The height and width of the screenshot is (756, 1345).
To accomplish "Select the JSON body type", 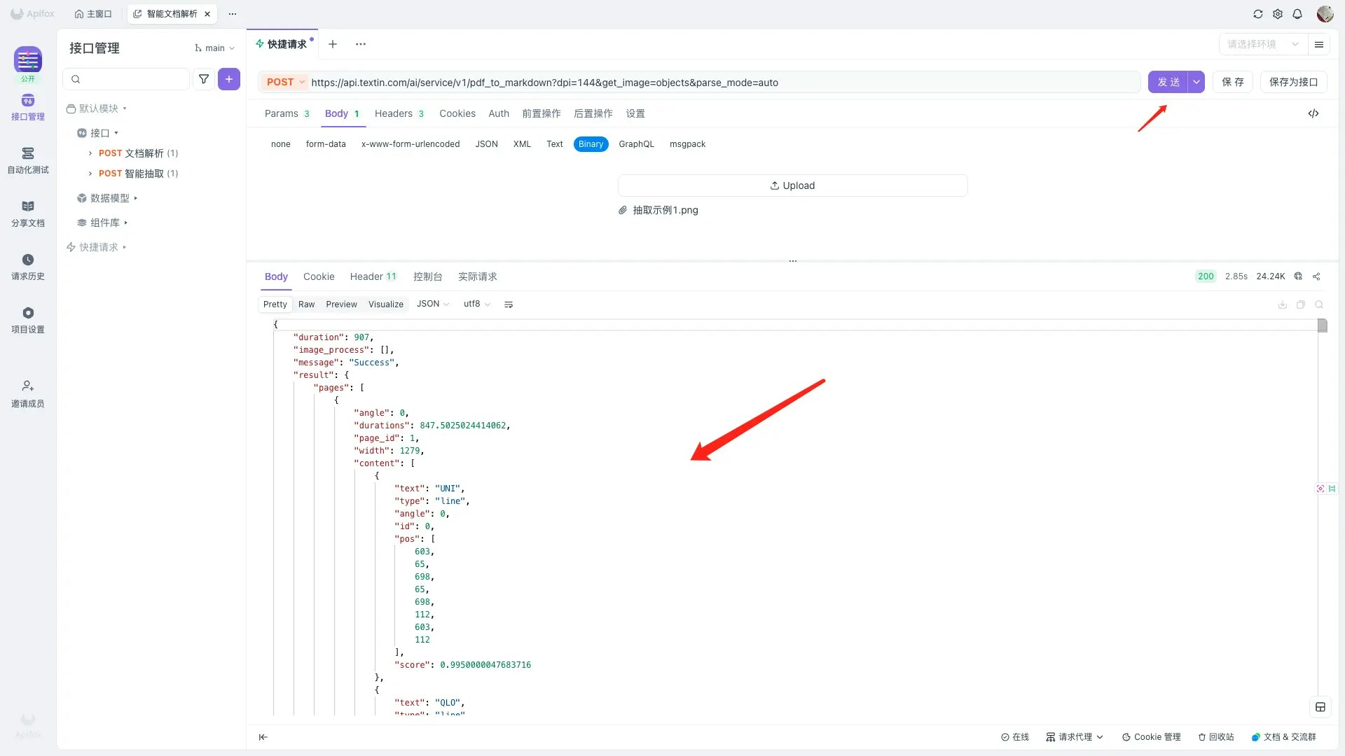I will tap(486, 144).
